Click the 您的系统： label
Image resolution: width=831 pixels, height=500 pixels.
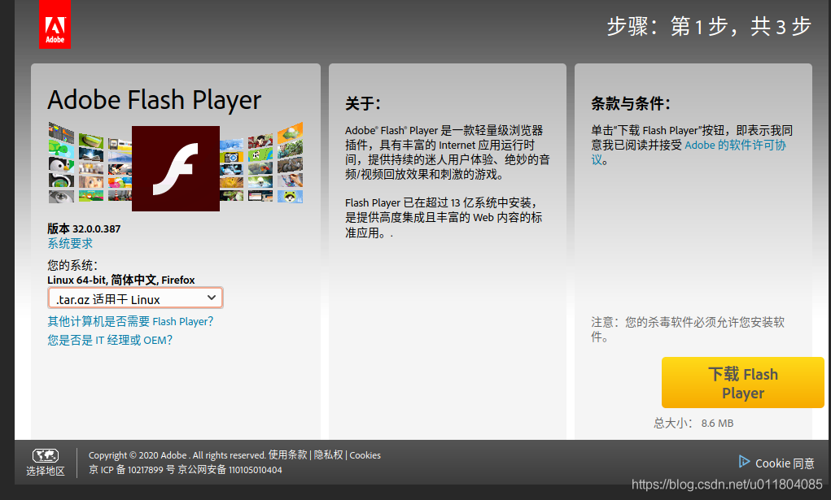pyautogui.click(x=72, y=265)
